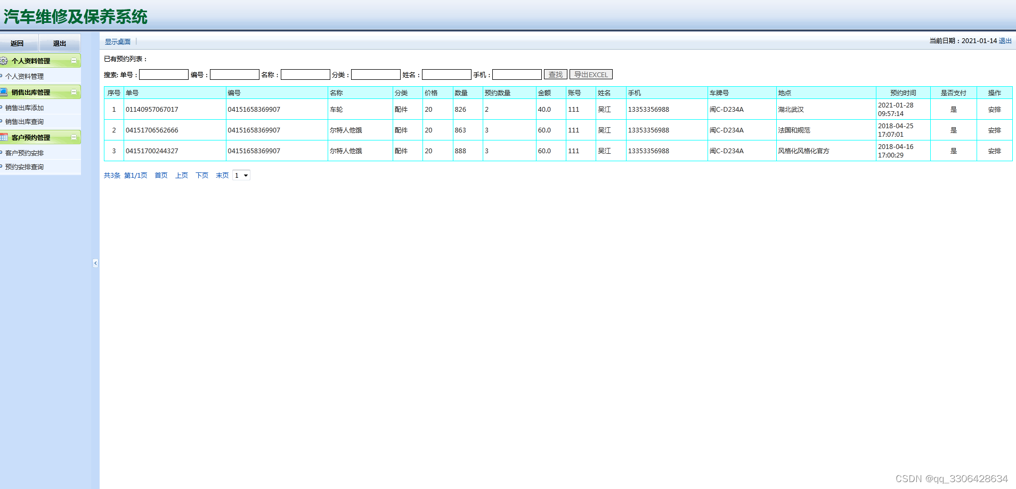Click the amount 40.0 cell
This screenshot has height=489, width=1016.
pos(551,109)
